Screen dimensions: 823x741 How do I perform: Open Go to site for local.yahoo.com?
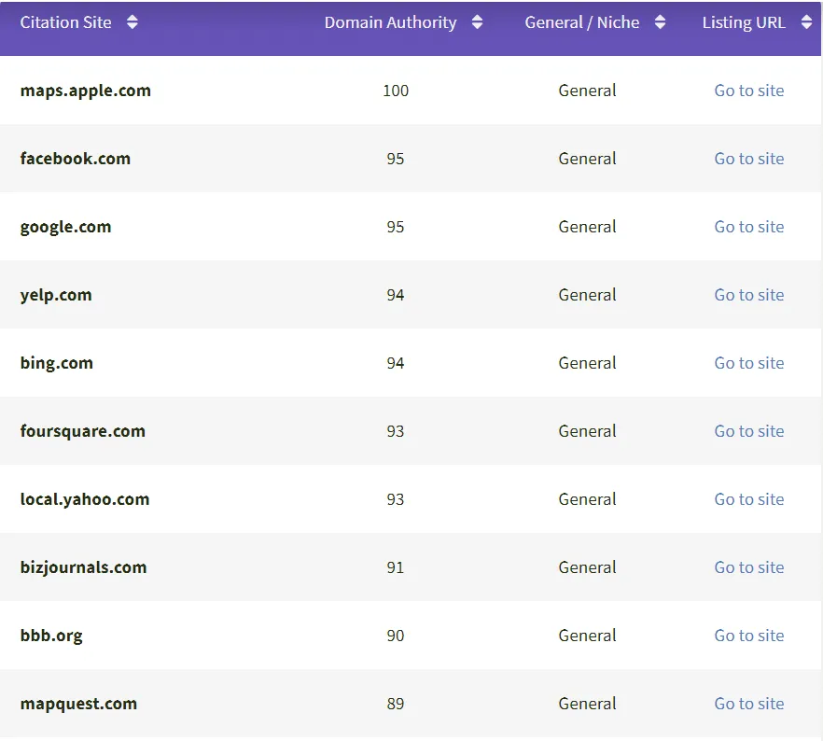(748, 499)
